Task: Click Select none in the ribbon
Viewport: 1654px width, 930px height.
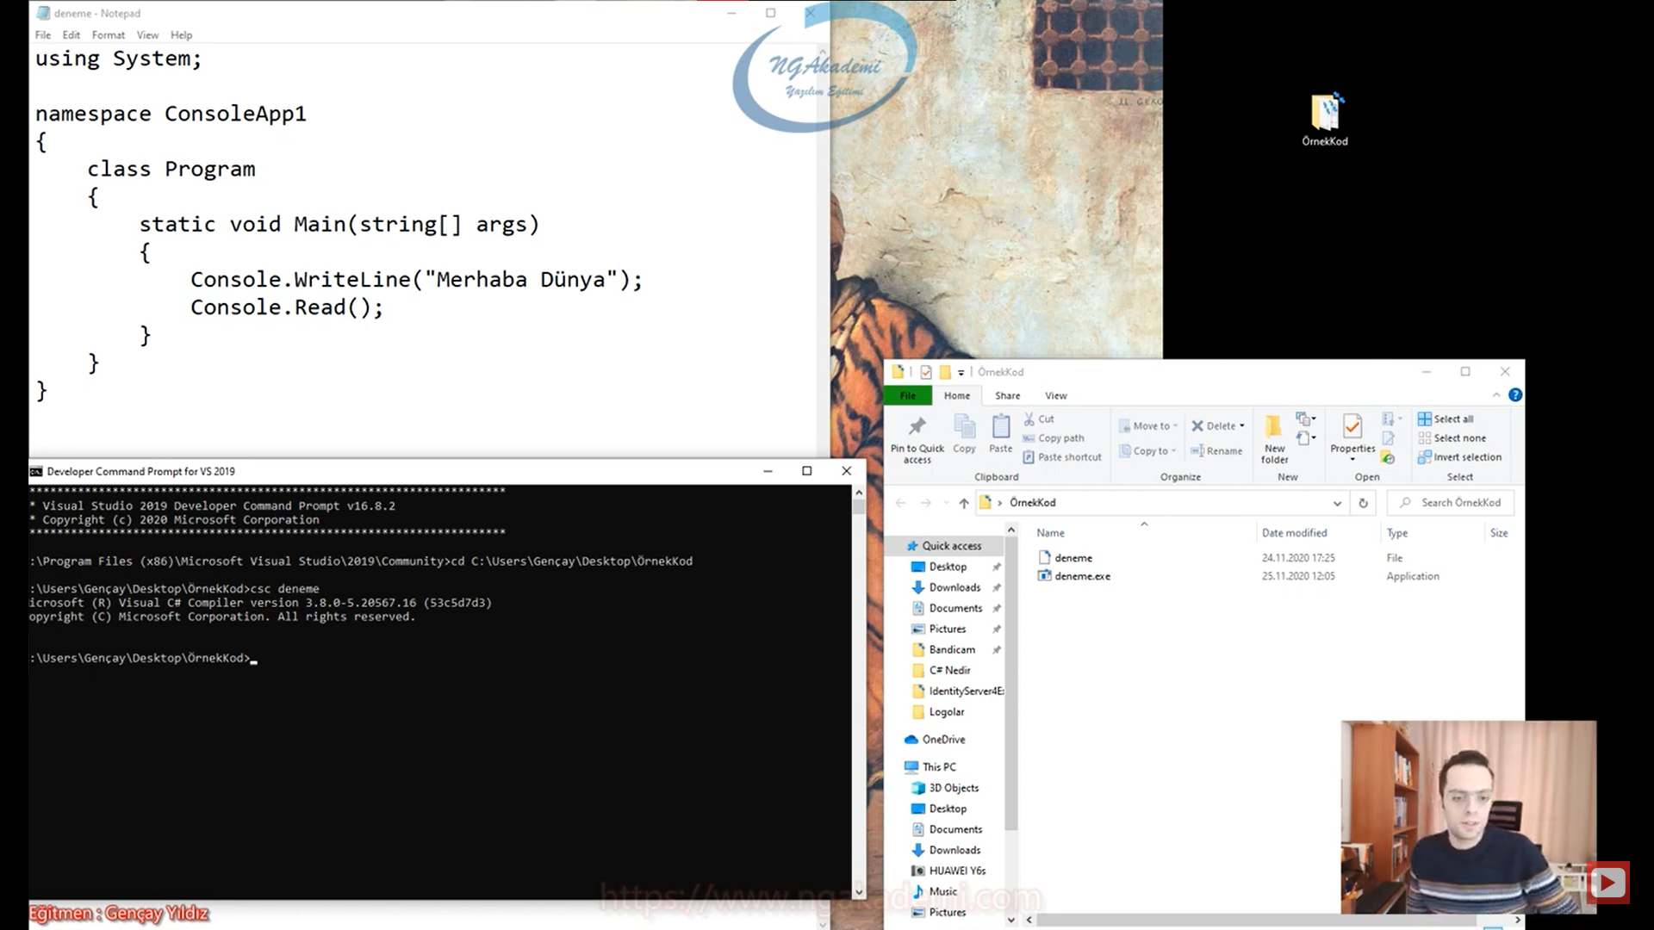Action: click(x=1452, y=437)
